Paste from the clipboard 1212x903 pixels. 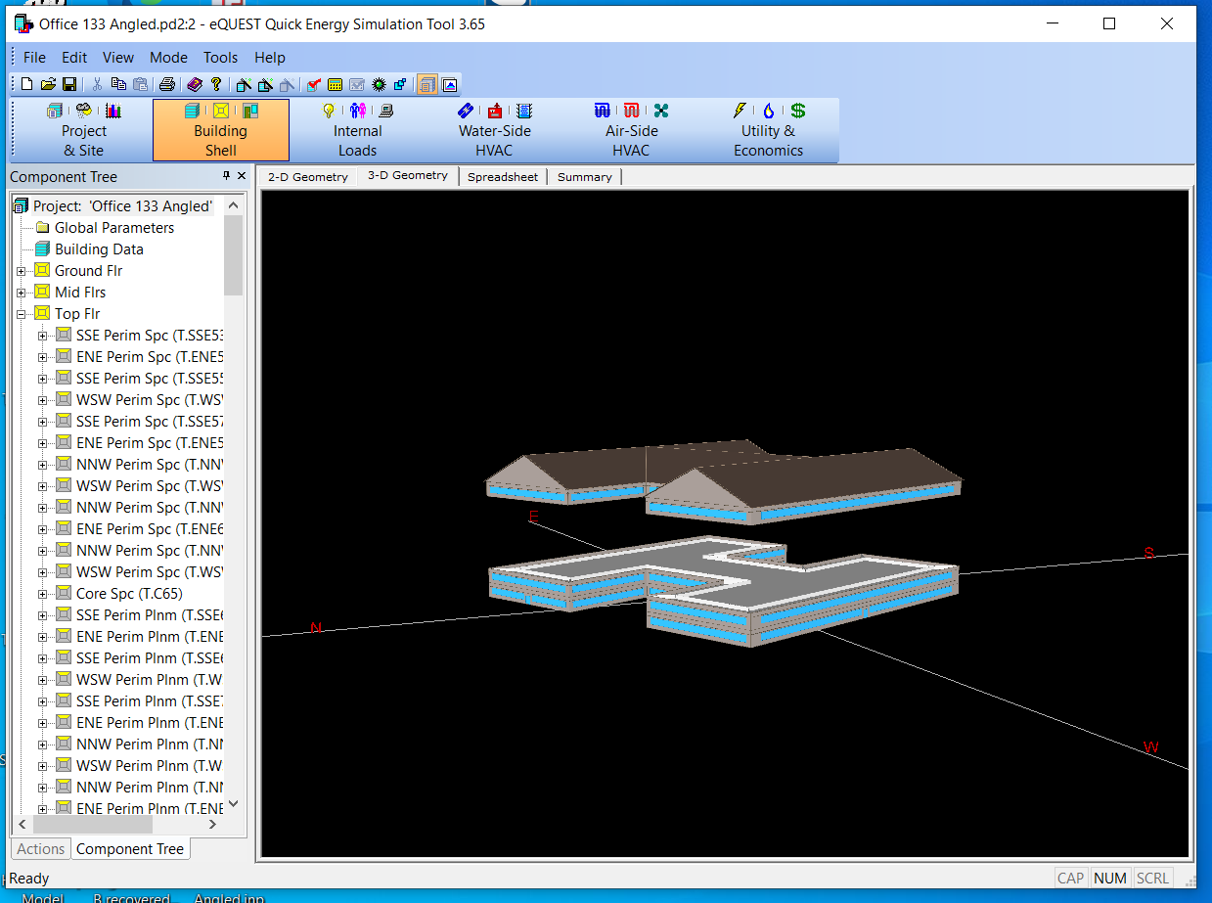pos(140,85)
